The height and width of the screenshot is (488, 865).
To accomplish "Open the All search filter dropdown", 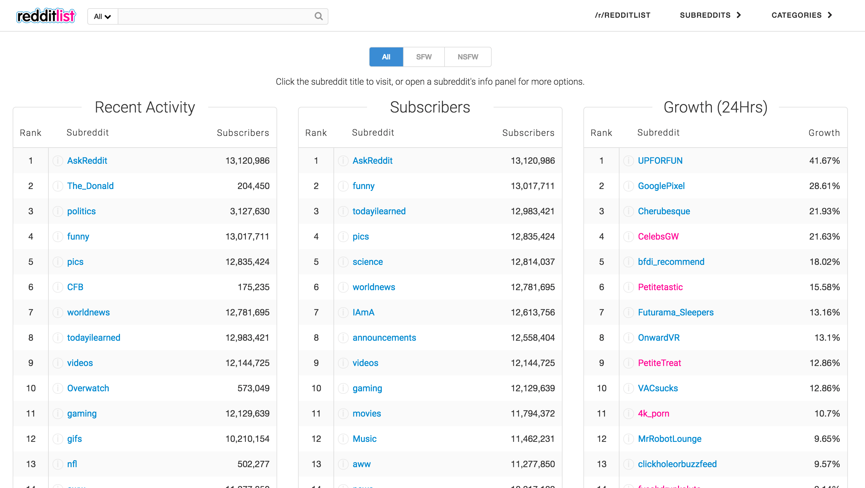I will [x=101, y=16].
